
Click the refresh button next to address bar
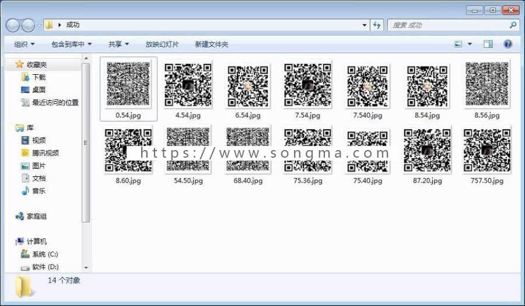point(377,25)
